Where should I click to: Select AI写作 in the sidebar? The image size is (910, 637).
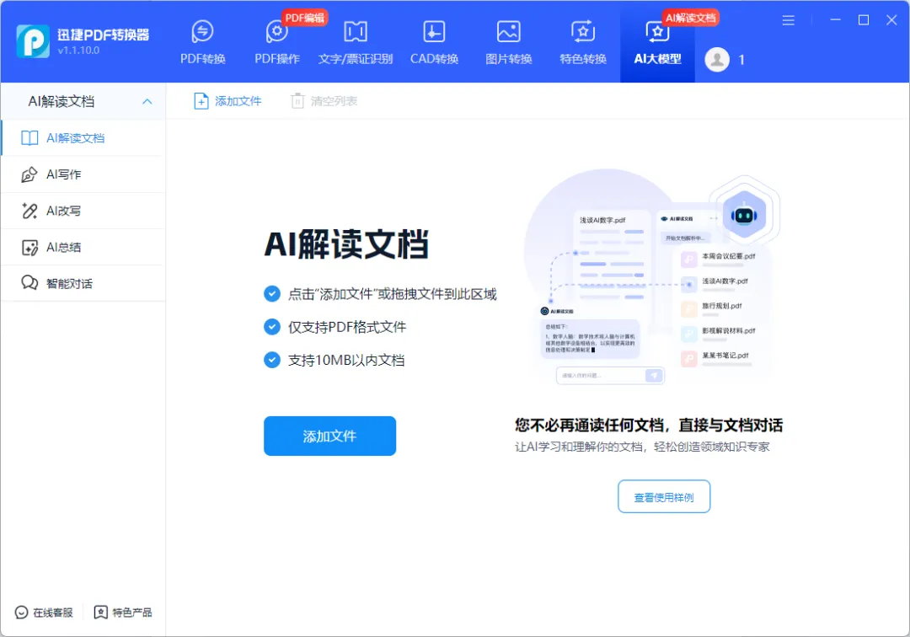click(x=83, y=174)
